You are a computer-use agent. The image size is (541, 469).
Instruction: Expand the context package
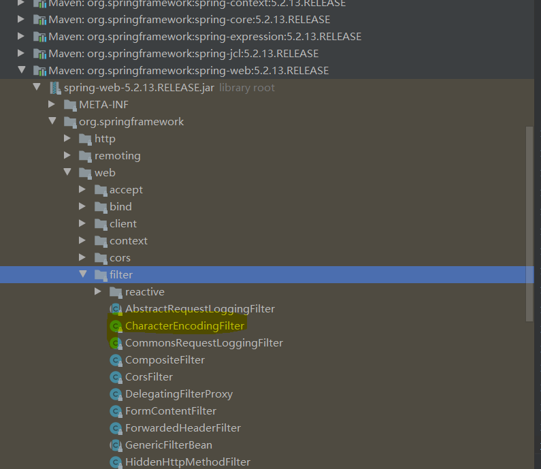pos(82,240)
